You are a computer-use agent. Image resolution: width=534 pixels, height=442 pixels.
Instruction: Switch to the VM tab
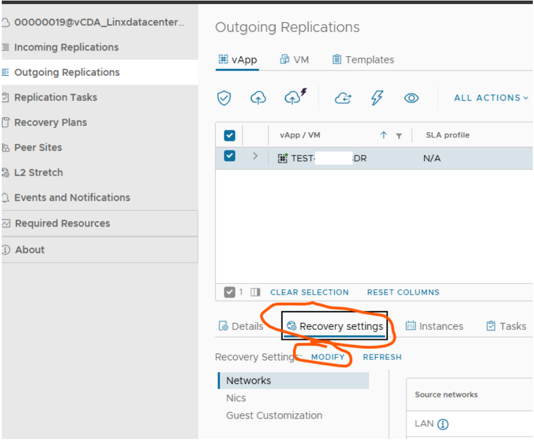tap(294, 60)
